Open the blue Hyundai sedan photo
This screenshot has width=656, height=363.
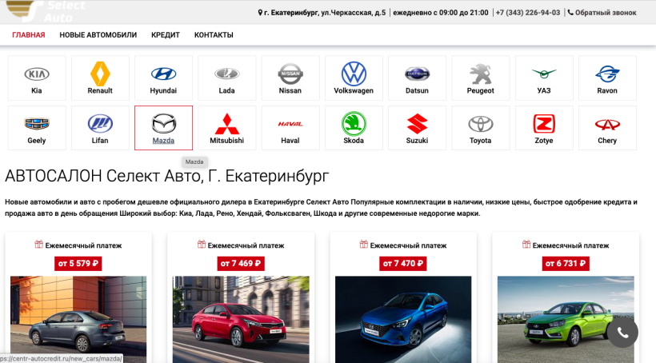click(x=403, y=320)
